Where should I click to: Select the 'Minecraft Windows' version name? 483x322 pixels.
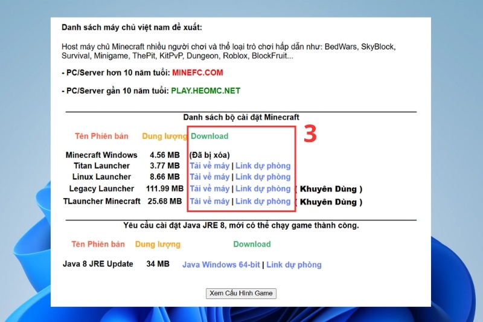(x=101, y=155)
